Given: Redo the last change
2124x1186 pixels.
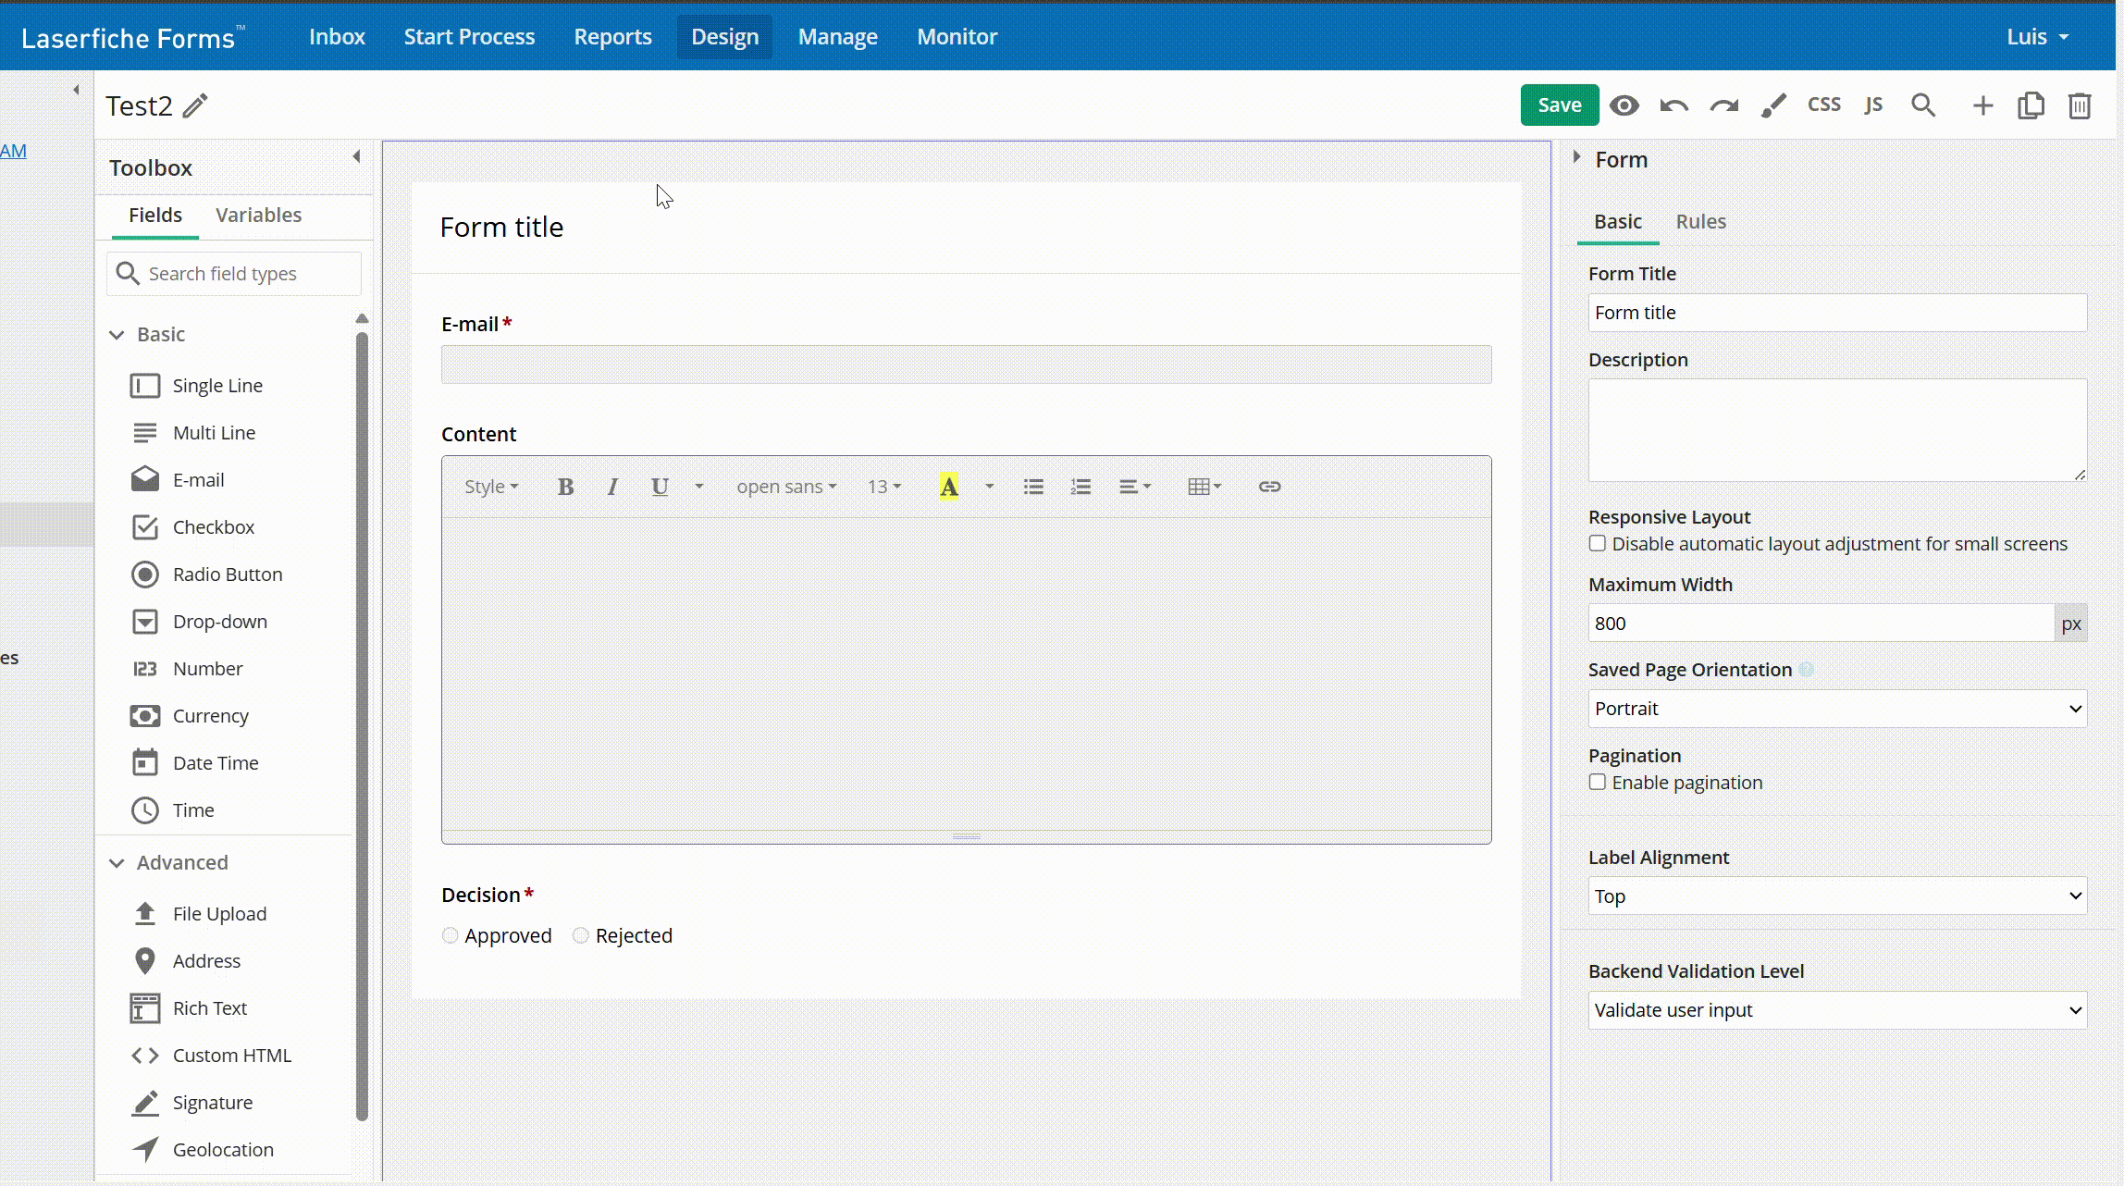Looking at the screenshot, I should click(1723, 105).
